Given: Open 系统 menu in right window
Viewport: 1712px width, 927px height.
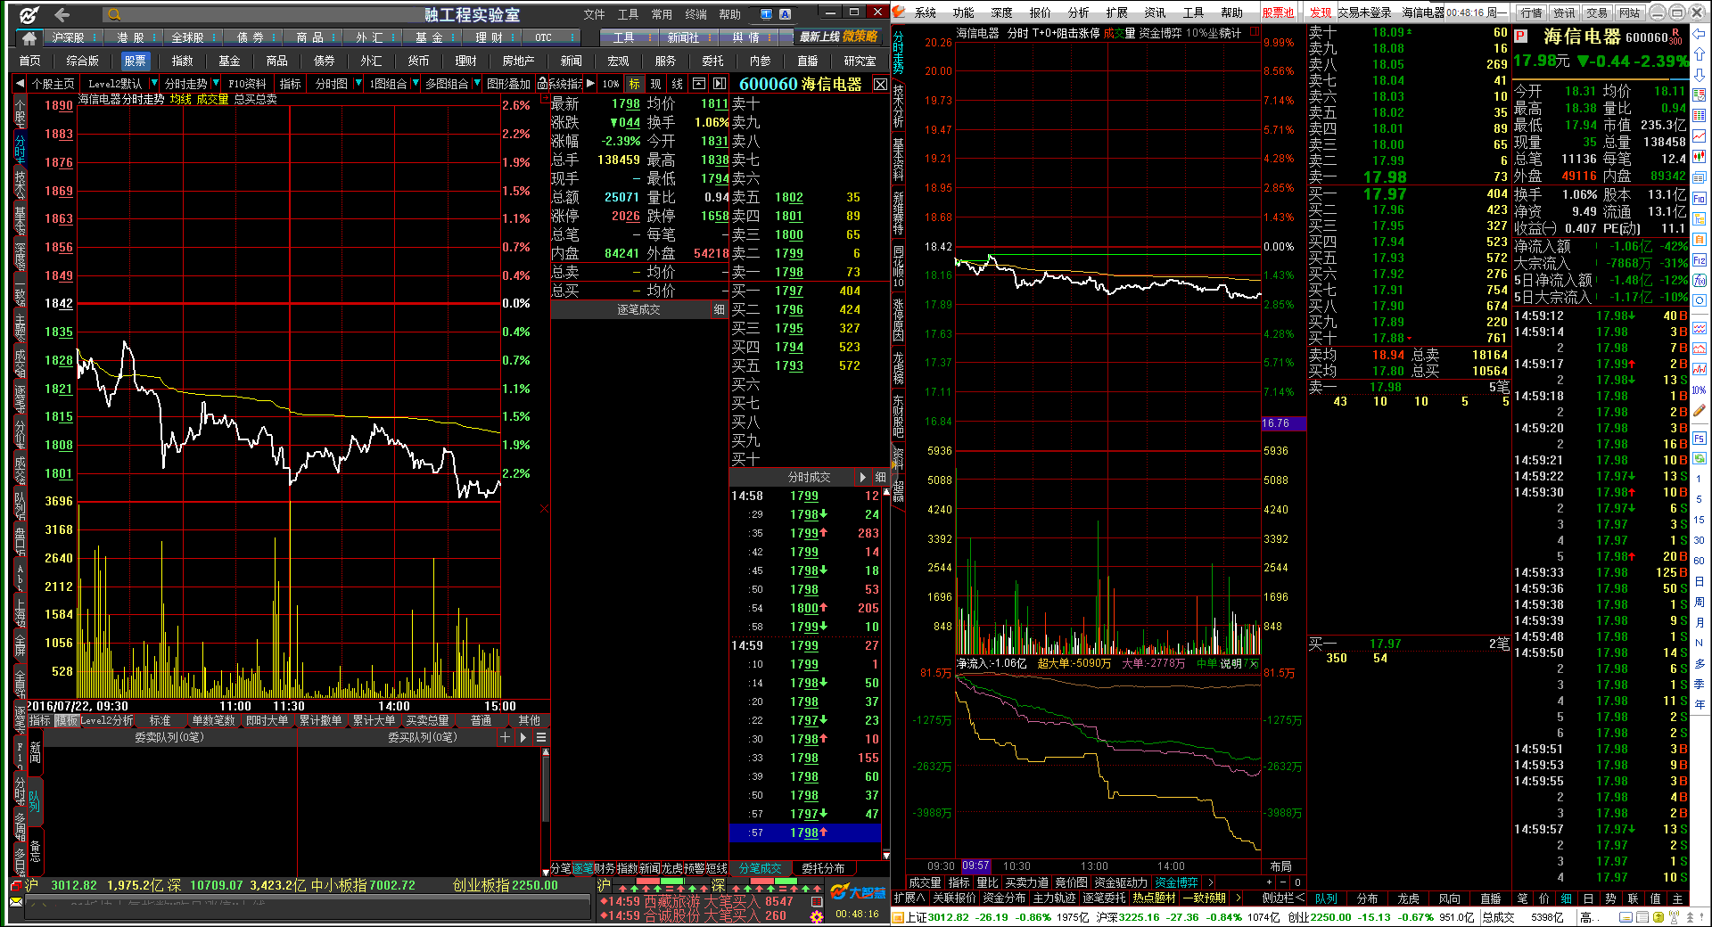Looking at the screenshot, I should point(926,12).
